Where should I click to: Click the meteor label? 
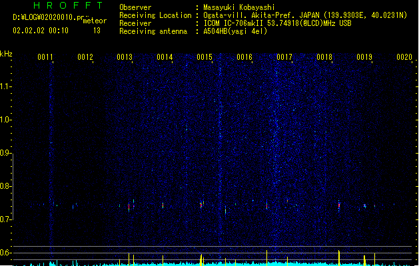95,21
